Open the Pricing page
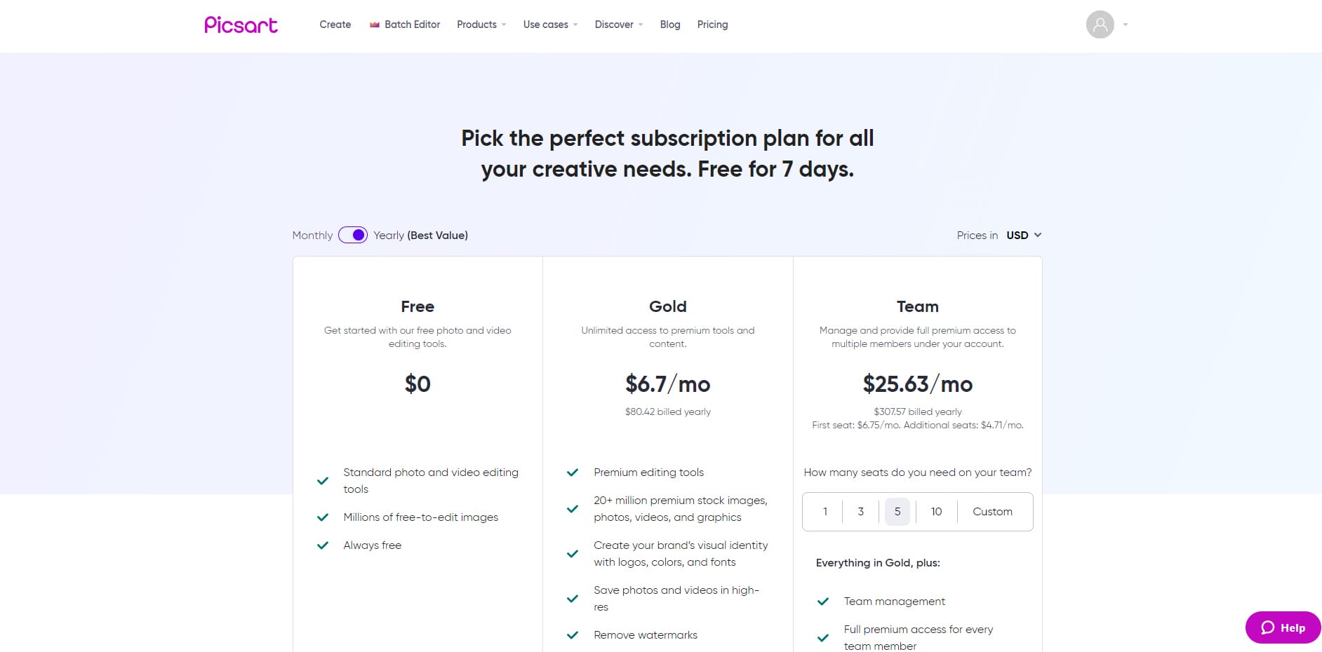This screenshot has height=652, width=1322. (x=712, y=25)
